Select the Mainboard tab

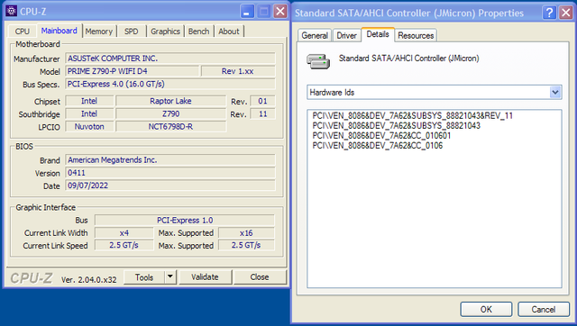click(60, 31)
